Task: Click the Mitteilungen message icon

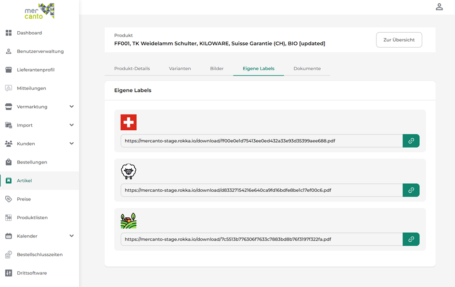Action: (x=8, y=88)
